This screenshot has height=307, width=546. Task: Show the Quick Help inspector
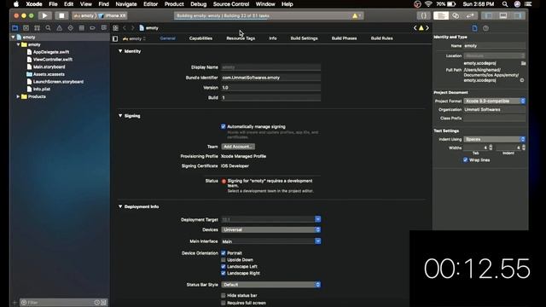[485, 28]
